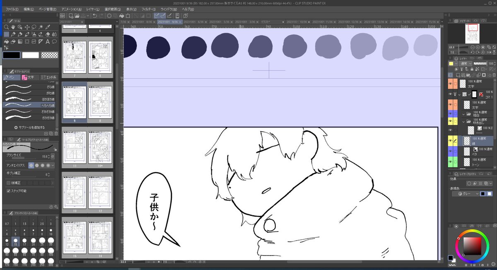Select the Zoom magnifier tool
This screenshot has height=270, width=497.
6,27
